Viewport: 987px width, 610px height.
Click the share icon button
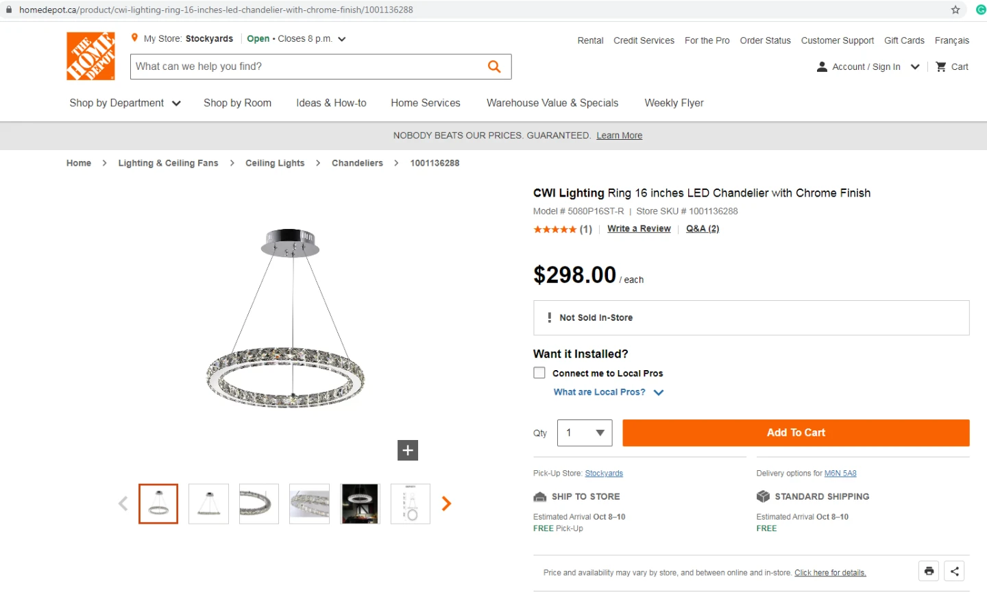coord(954,571)
